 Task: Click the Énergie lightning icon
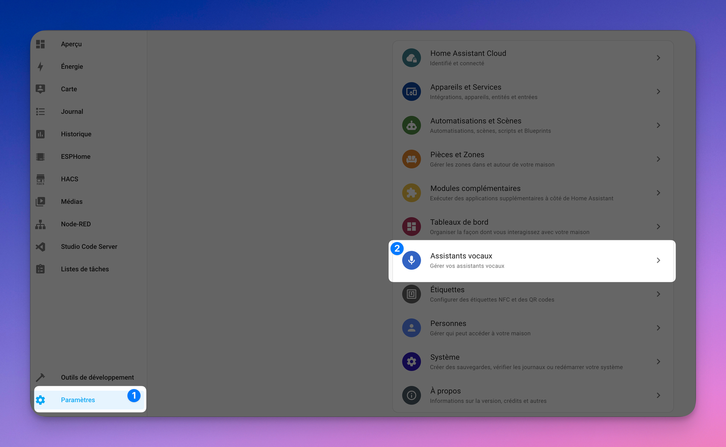(40, 66)
